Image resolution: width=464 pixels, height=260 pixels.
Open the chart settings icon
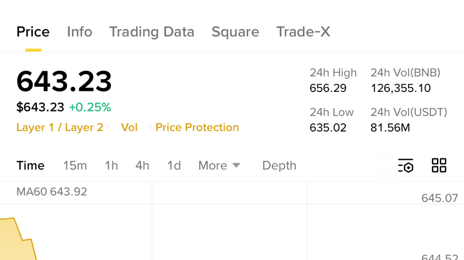pyautogui.click(x=406, y=166)
